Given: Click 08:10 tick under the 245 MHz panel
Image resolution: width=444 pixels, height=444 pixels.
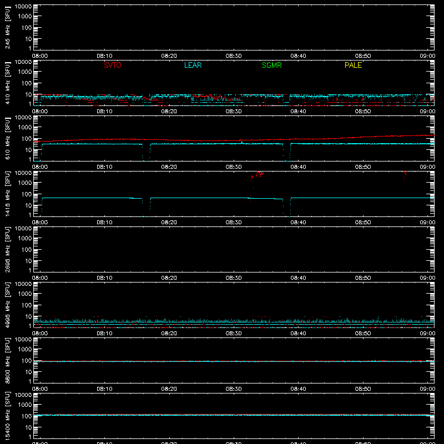Looking at the screenshot, I should [x=104, y=56].
